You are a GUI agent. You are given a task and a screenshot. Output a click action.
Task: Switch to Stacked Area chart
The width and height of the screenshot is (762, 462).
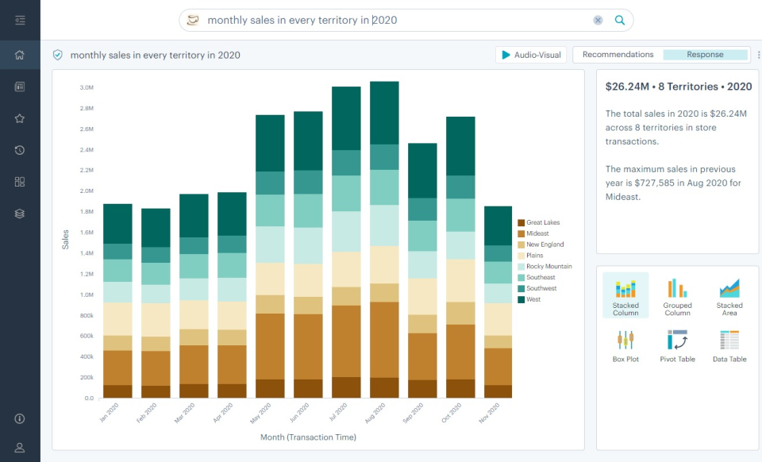click(x=729, y=297)
